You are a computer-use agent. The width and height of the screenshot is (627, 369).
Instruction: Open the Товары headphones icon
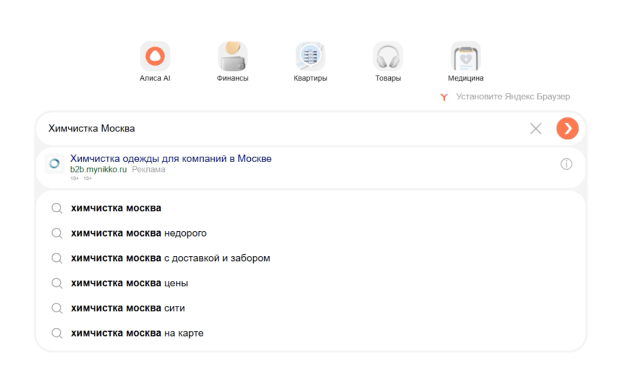pyautogui.click(x=388, y=56)
